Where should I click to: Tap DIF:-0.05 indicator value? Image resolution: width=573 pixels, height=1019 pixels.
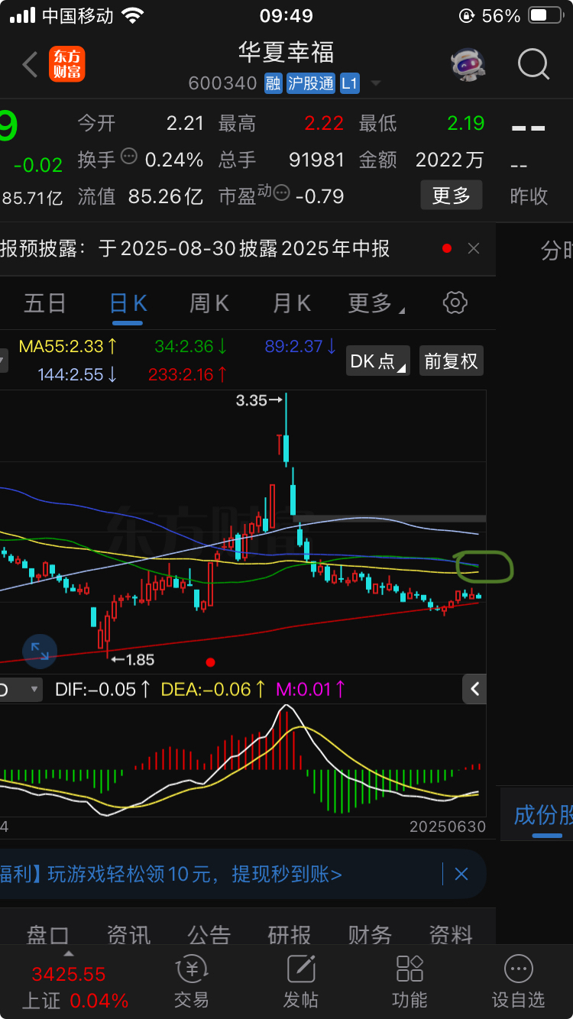click(x=102, y=689)
